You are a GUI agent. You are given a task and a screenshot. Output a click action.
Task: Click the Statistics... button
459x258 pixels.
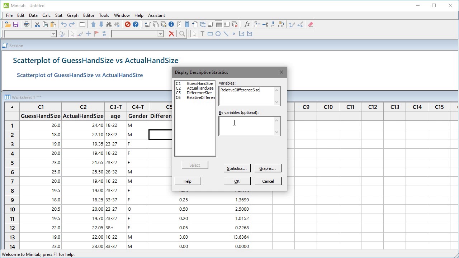tap(237, 168)
